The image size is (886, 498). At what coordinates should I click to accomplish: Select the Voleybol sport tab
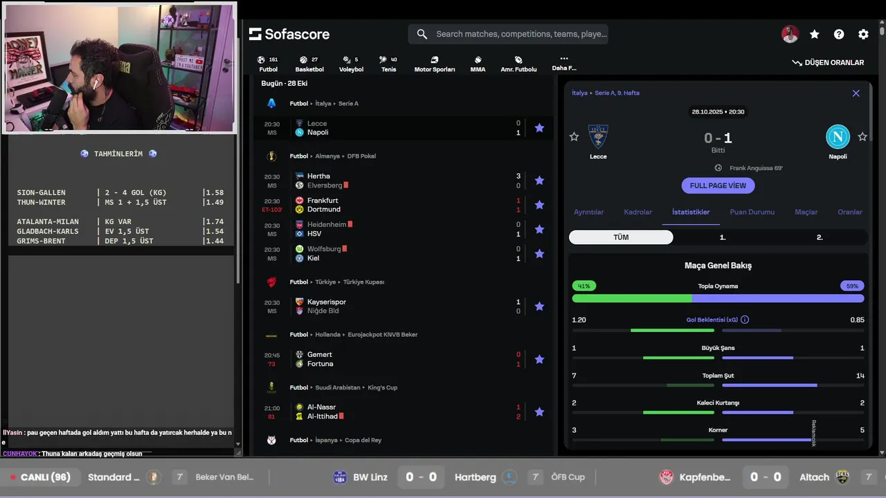pos(351,64)
